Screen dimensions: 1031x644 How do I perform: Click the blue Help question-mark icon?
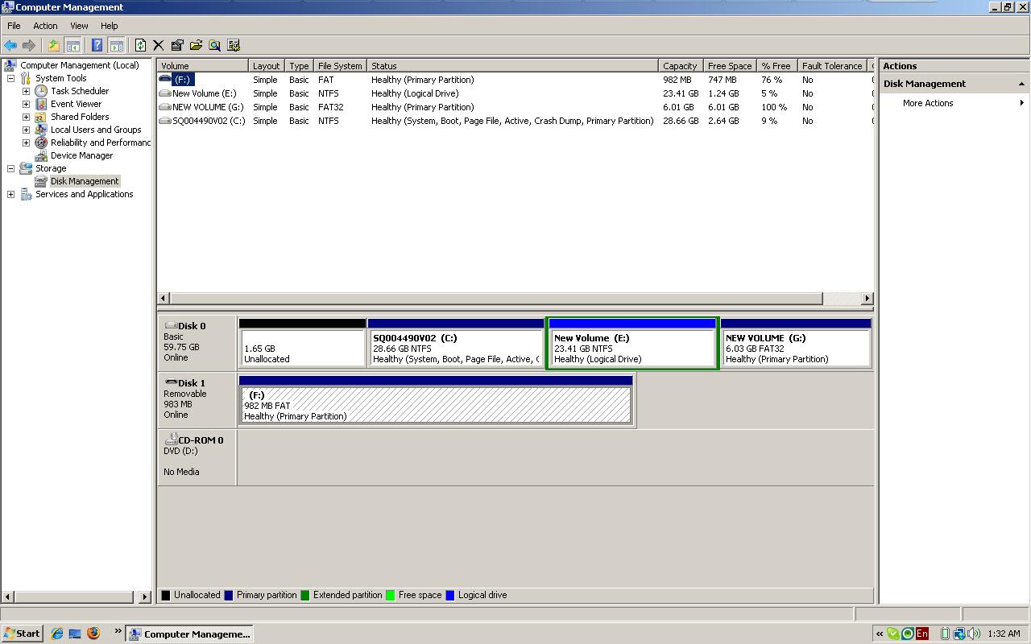[x=97, y=46]
